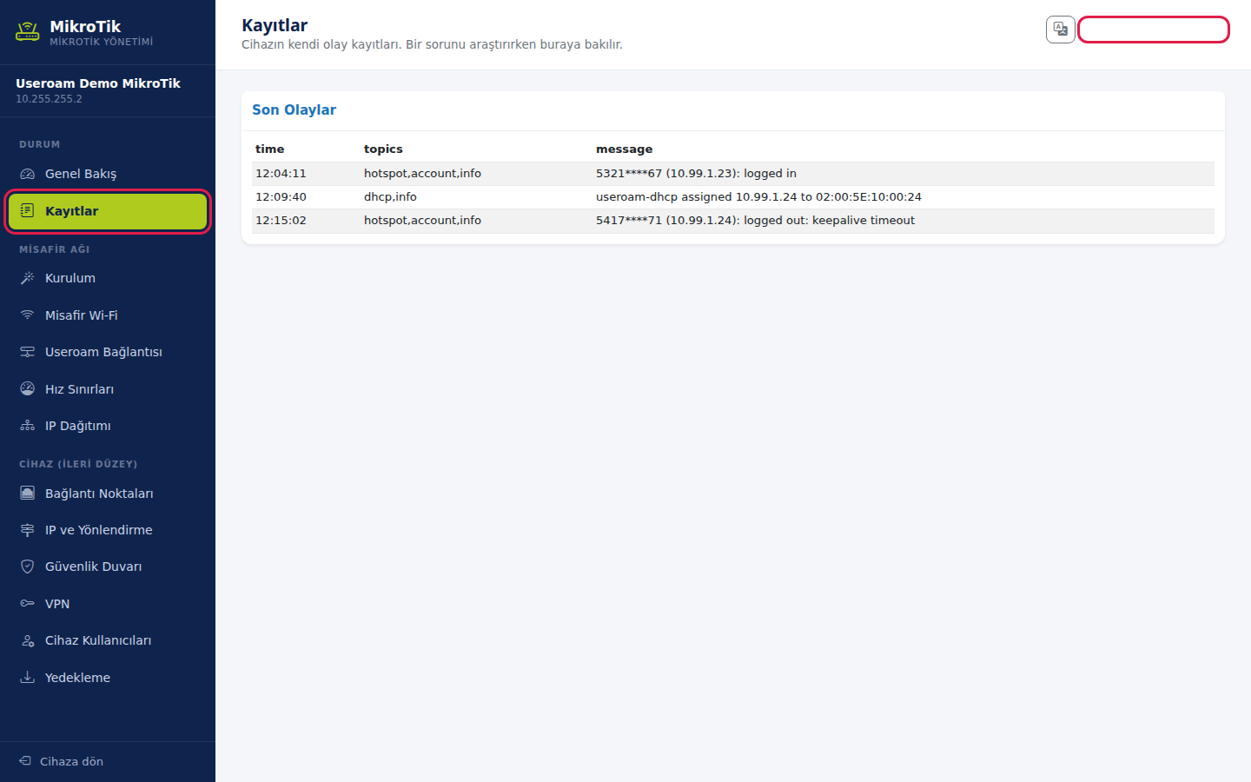The height and width of the screenshot is (782, 1251).
Task: Click the MikroTik router logo
Action: [x=28, y=32]
